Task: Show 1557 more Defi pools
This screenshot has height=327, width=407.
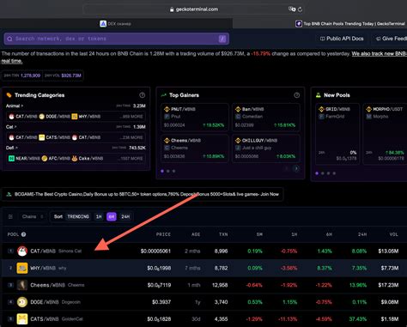Action: (x=131, y=158)
